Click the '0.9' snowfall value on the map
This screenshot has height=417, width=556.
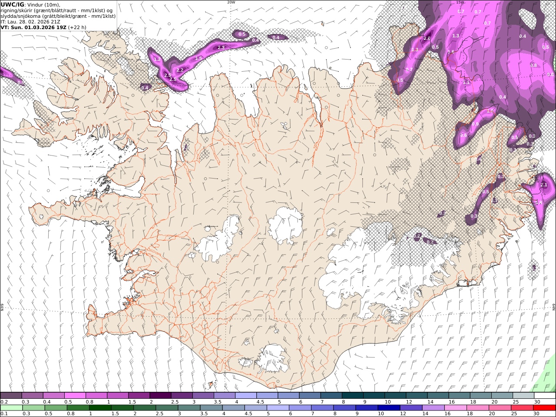475,124
